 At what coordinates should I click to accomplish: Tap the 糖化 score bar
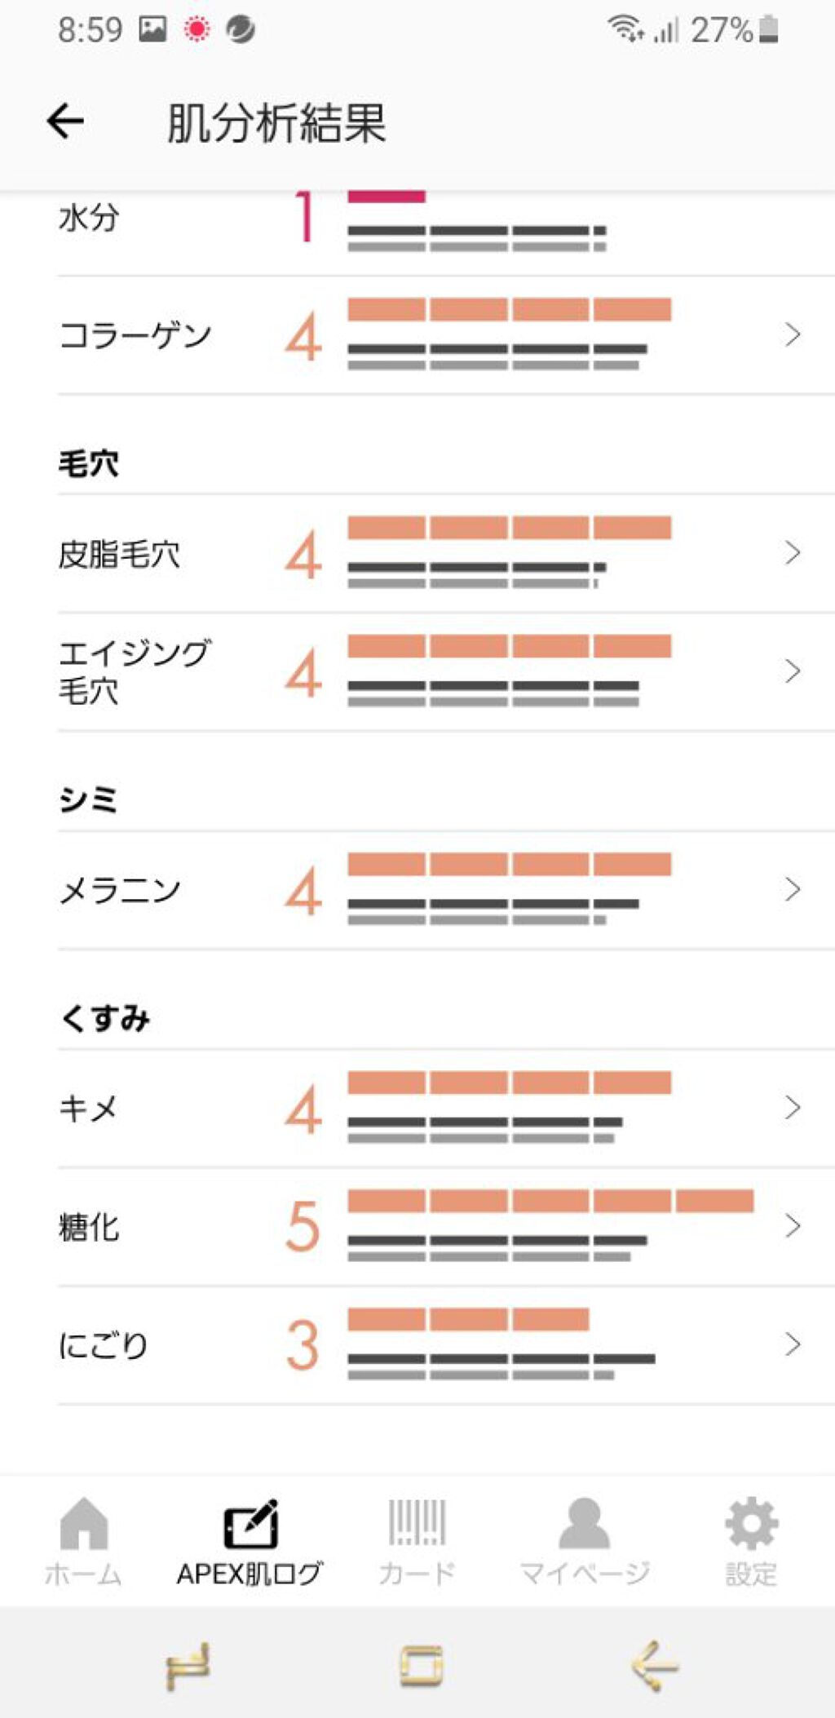[550, 1201]
